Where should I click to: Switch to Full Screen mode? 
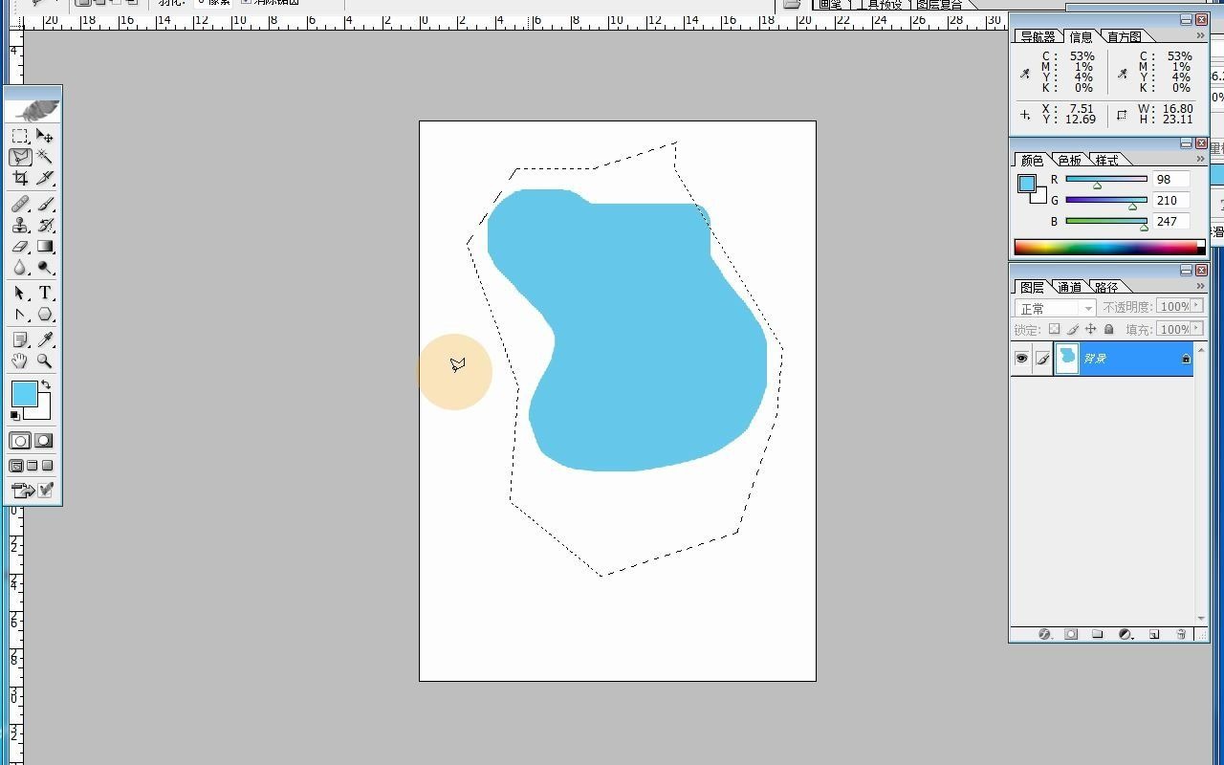[x=48, y=466]
